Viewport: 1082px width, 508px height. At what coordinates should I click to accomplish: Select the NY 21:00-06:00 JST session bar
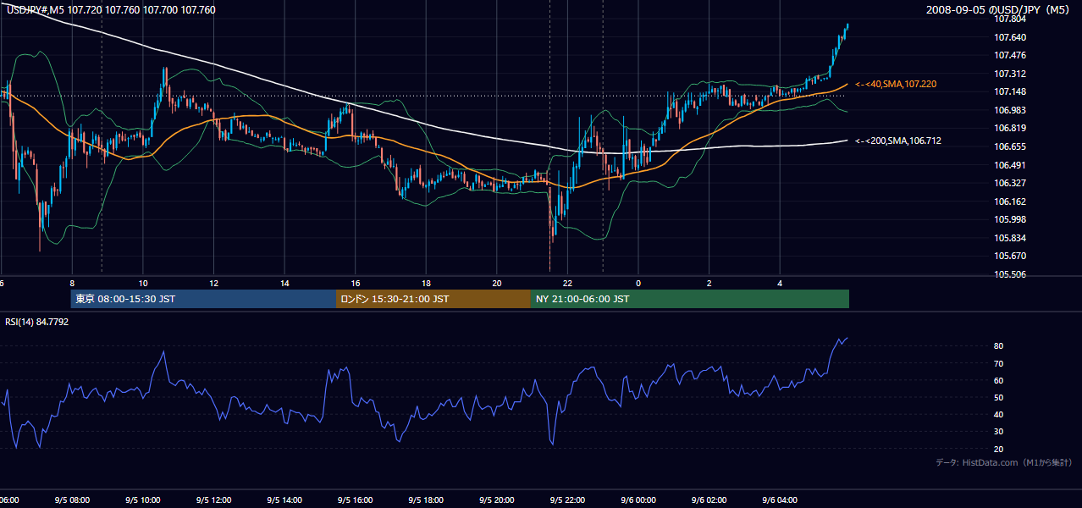point(690,299)
